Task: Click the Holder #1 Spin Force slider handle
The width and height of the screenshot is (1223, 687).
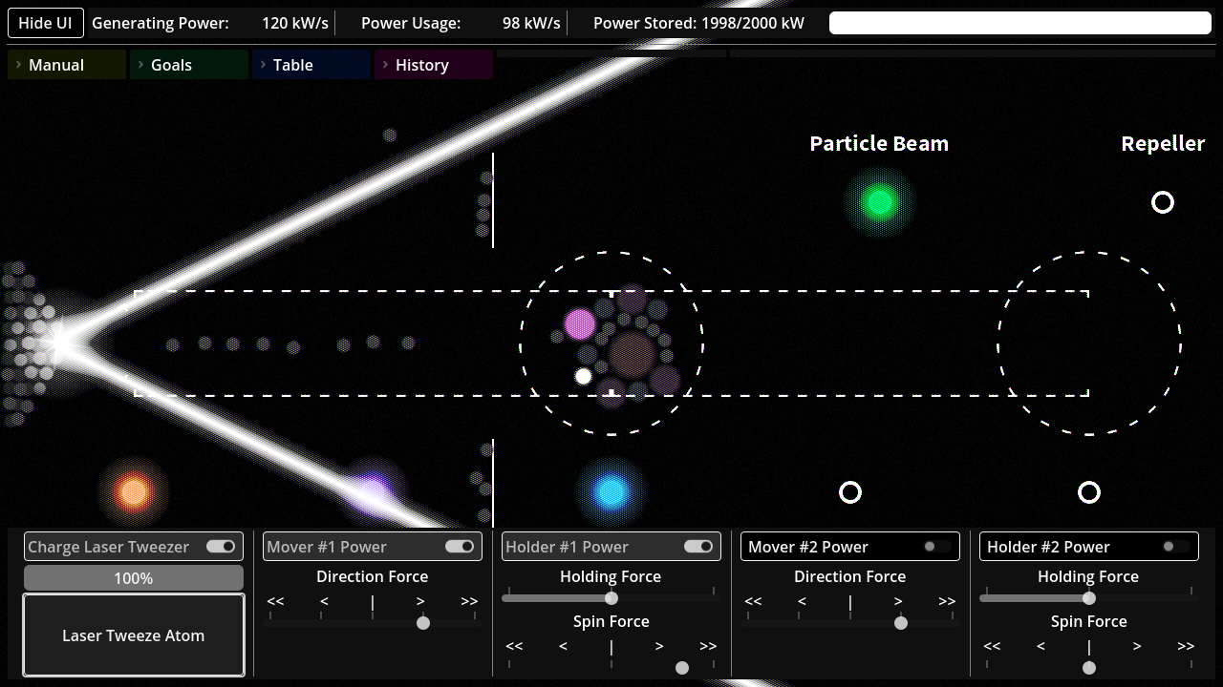Action: coord(682,668)
